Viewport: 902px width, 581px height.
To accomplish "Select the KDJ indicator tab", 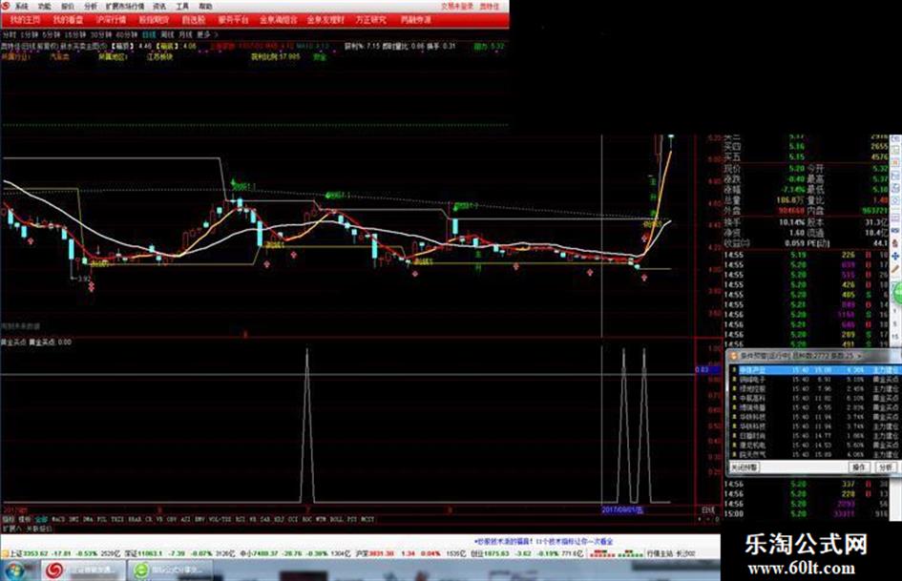I will pos(279,519).
